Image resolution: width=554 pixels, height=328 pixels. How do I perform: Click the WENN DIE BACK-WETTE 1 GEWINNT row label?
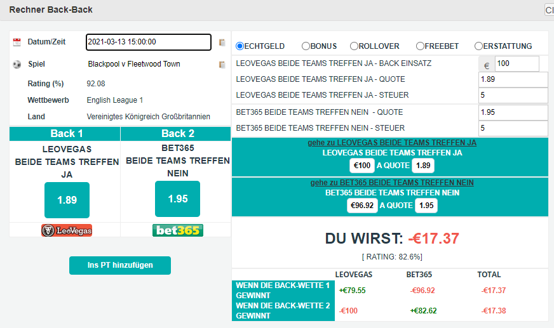(283, 291)
